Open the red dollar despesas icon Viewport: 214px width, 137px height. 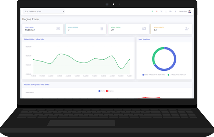[x=157, y=12]
